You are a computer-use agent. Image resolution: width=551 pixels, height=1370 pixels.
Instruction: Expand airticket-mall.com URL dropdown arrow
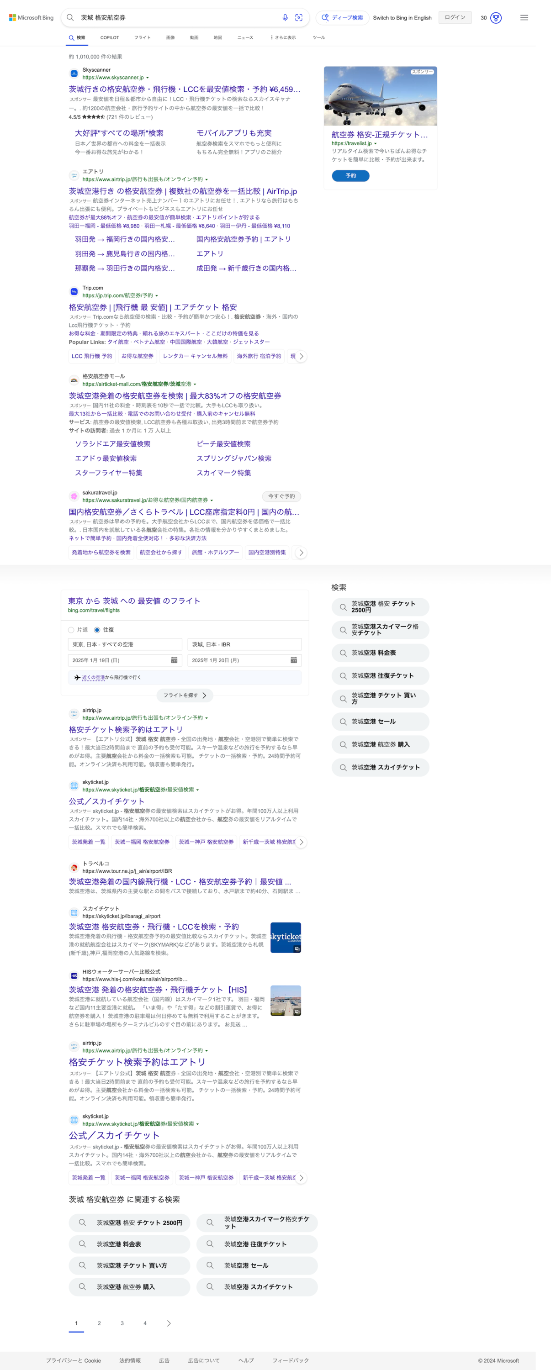click(x=195, y=384)
